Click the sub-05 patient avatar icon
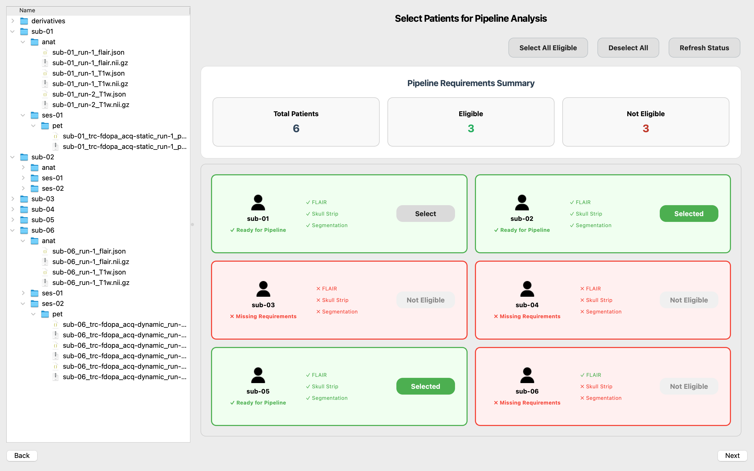The width and height of the screenshot is (754, 471). point(258,375)
